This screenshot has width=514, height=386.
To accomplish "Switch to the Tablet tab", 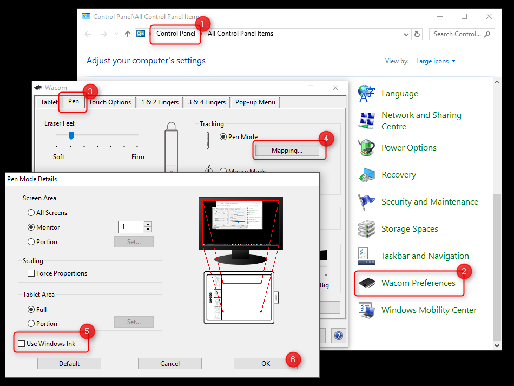I will 48,102.
